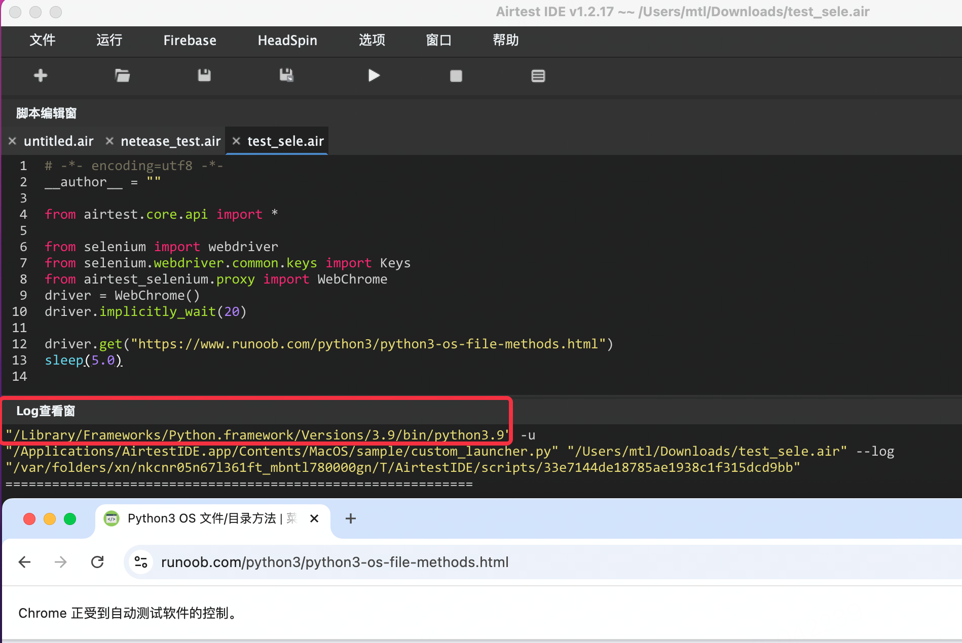This screenshot has width=962, height=643.
Task: Reload the Chrome page
Action: [x=97, y=562]
